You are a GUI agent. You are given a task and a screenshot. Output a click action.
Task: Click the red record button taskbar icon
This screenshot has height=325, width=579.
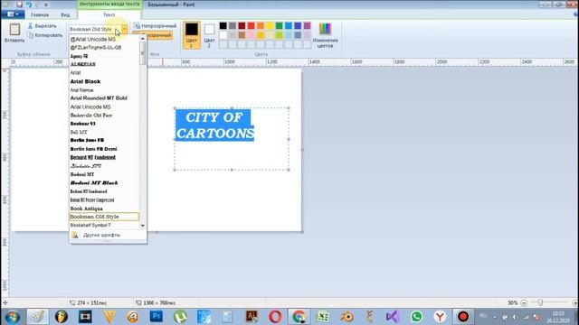coord(463,317)
